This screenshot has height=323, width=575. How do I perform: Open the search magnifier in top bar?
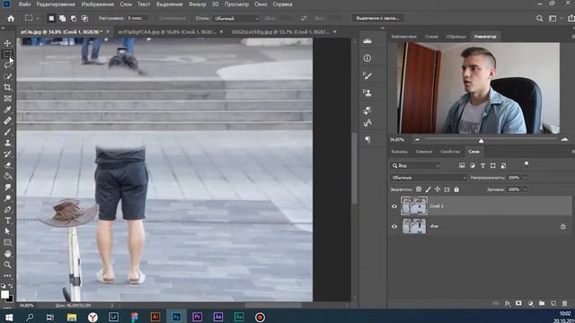click(x=539, y=18)
